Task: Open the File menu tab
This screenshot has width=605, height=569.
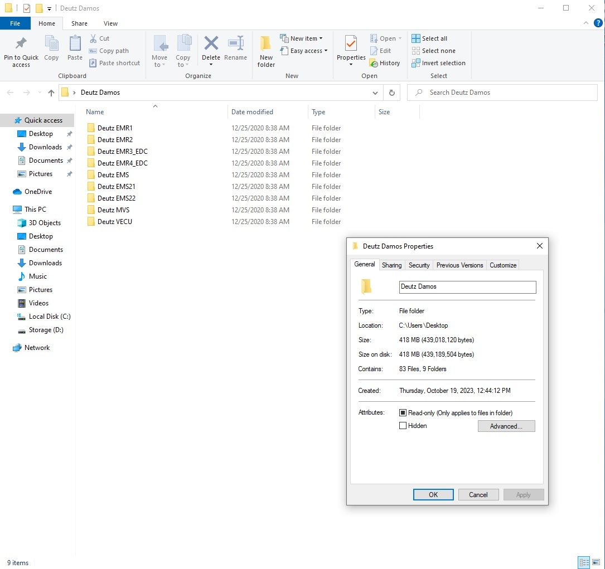Action: 15,23
